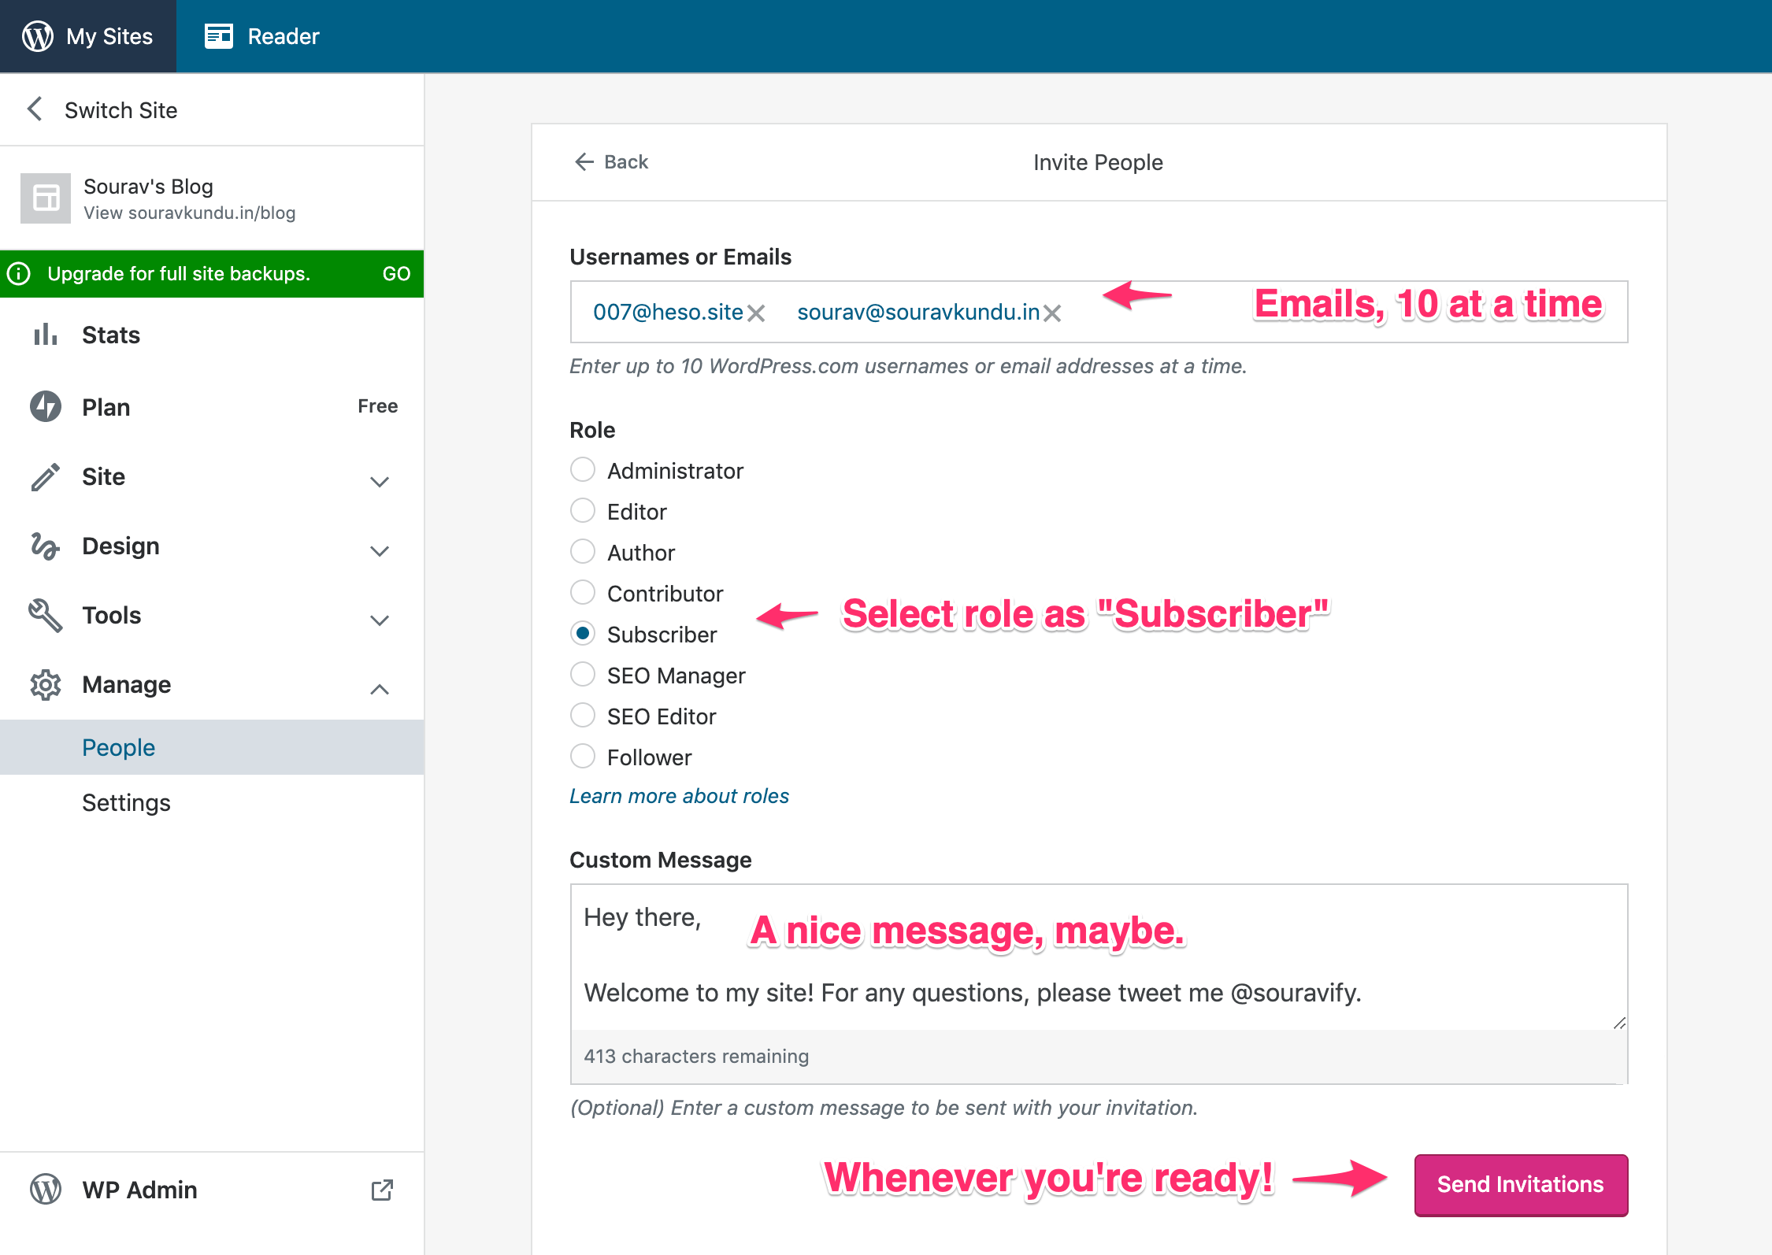Open the Settings item under Manage
The width and height of the screenshot is (1772, 1255).
pos(127,802)
